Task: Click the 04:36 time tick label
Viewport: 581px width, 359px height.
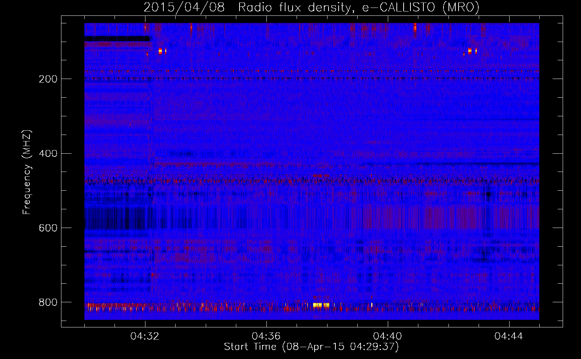Action: (x=266, y=336)
